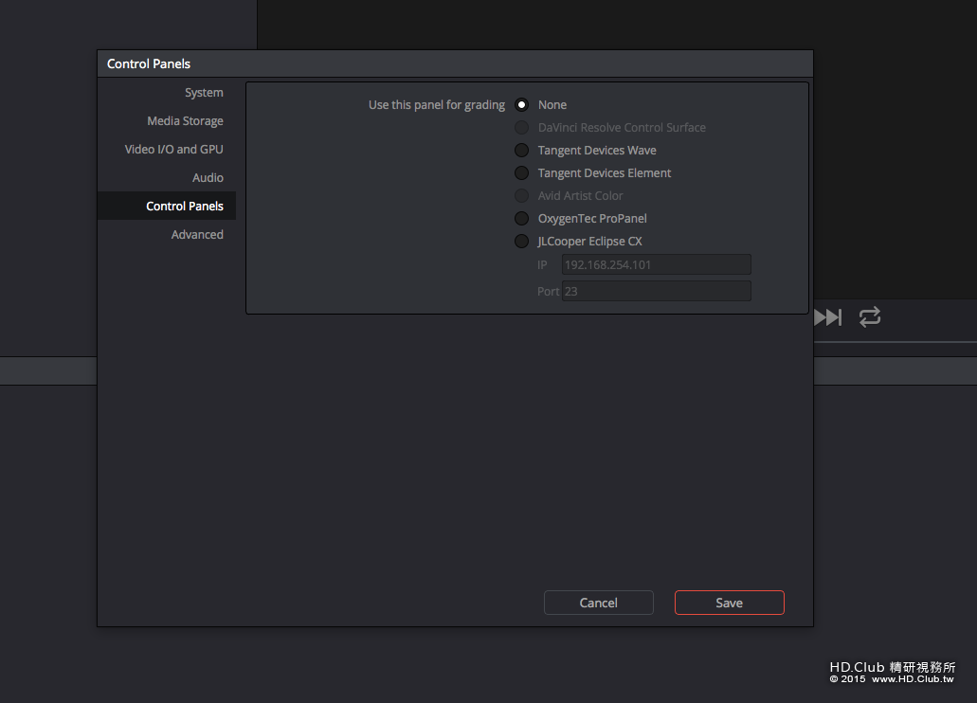Click the 'Use this panel for grading' label
Viewport: 977px width, 703px height.
tap(437, 105)
